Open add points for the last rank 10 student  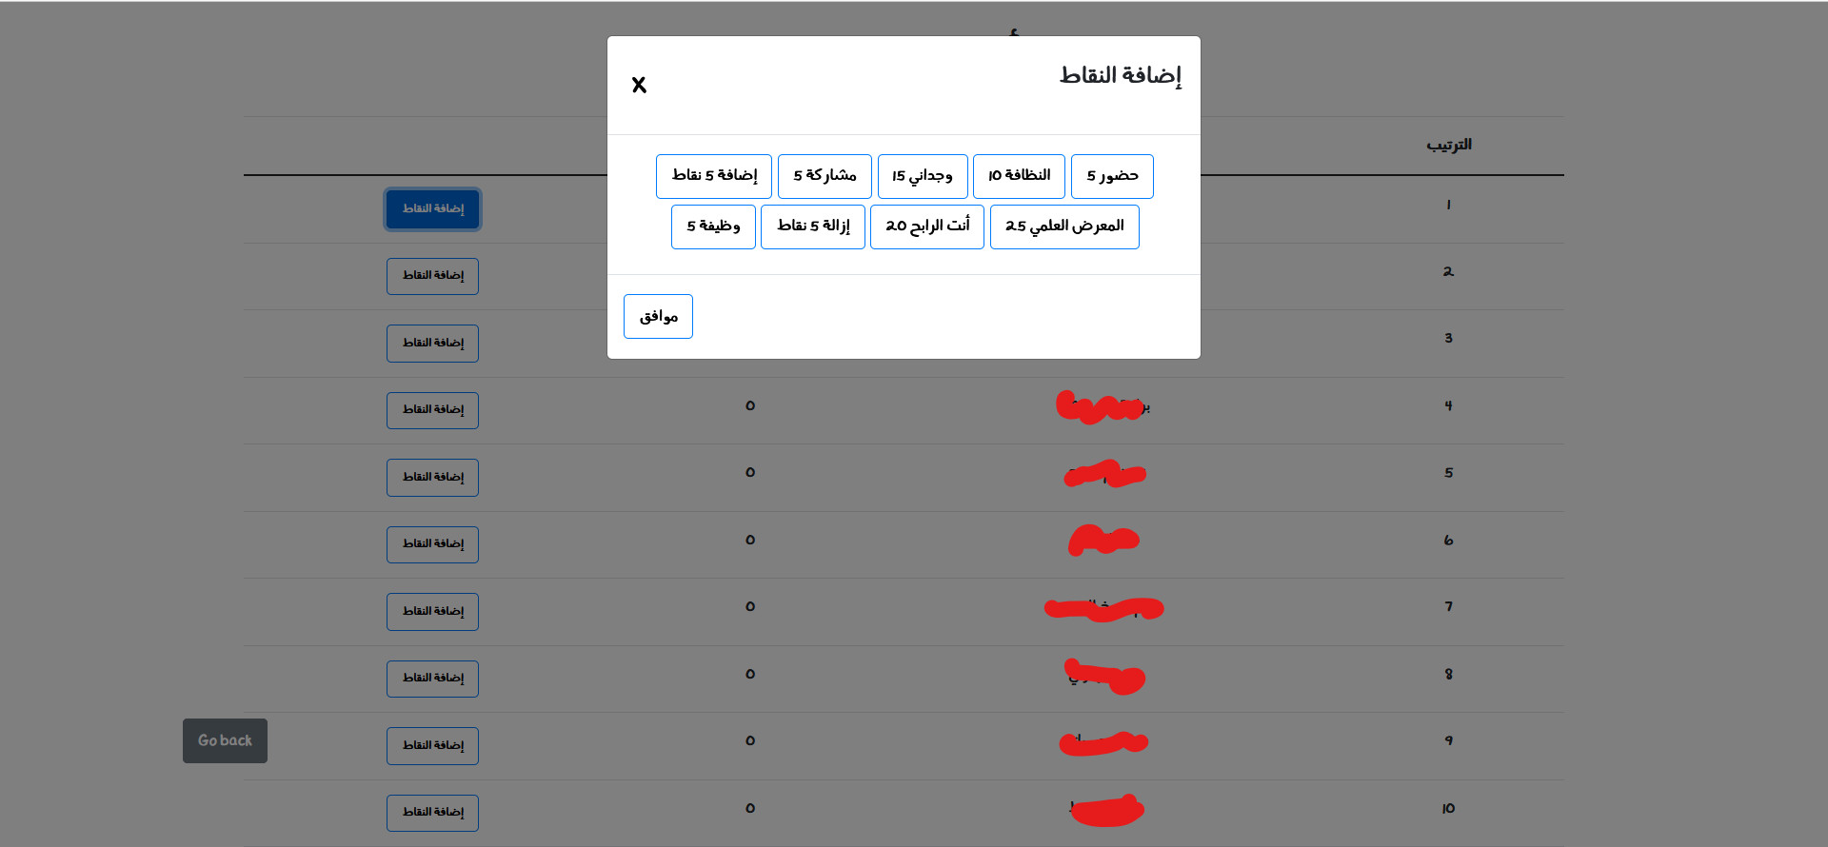tap(432, 813)
